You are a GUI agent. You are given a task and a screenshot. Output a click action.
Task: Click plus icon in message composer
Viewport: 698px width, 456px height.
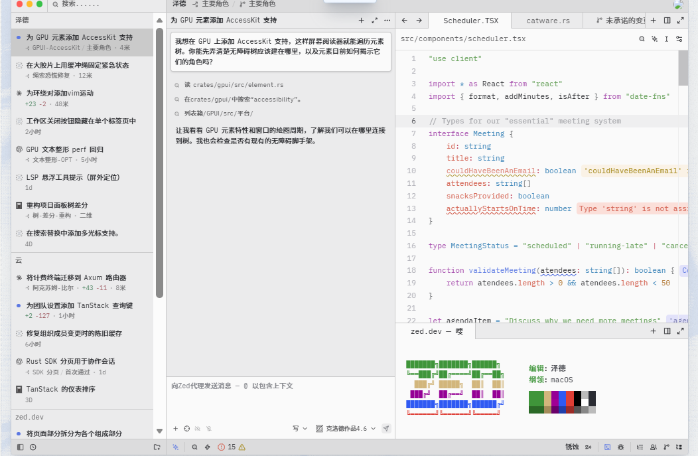tap(175, 429)
